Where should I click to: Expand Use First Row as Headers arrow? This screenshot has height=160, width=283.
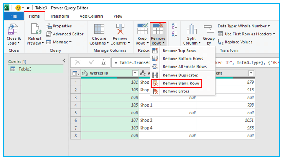coord(274,34)
